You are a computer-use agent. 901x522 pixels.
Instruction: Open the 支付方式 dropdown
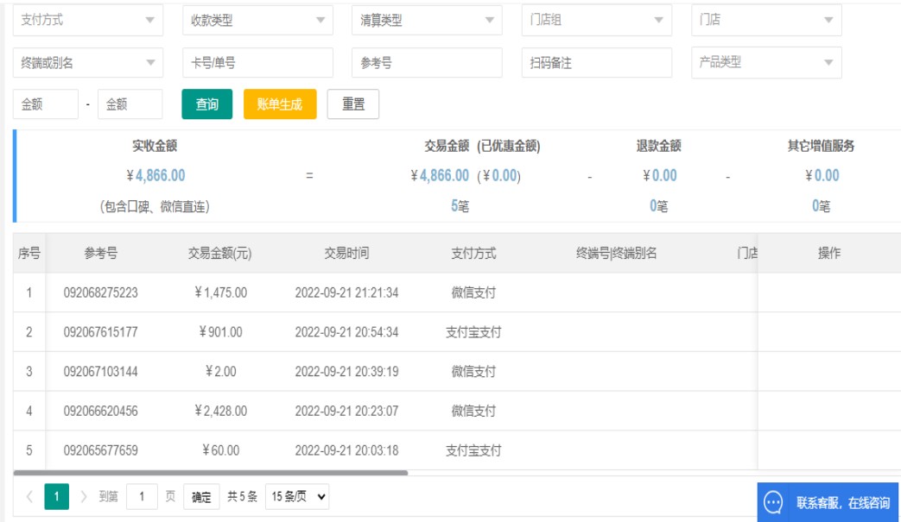pos(87,20)
